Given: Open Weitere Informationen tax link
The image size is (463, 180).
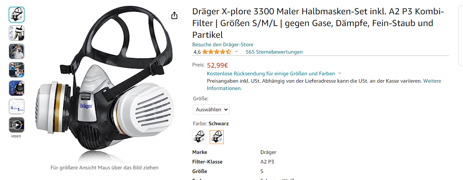Looking at the screenshot, I should tap(324, 84).
